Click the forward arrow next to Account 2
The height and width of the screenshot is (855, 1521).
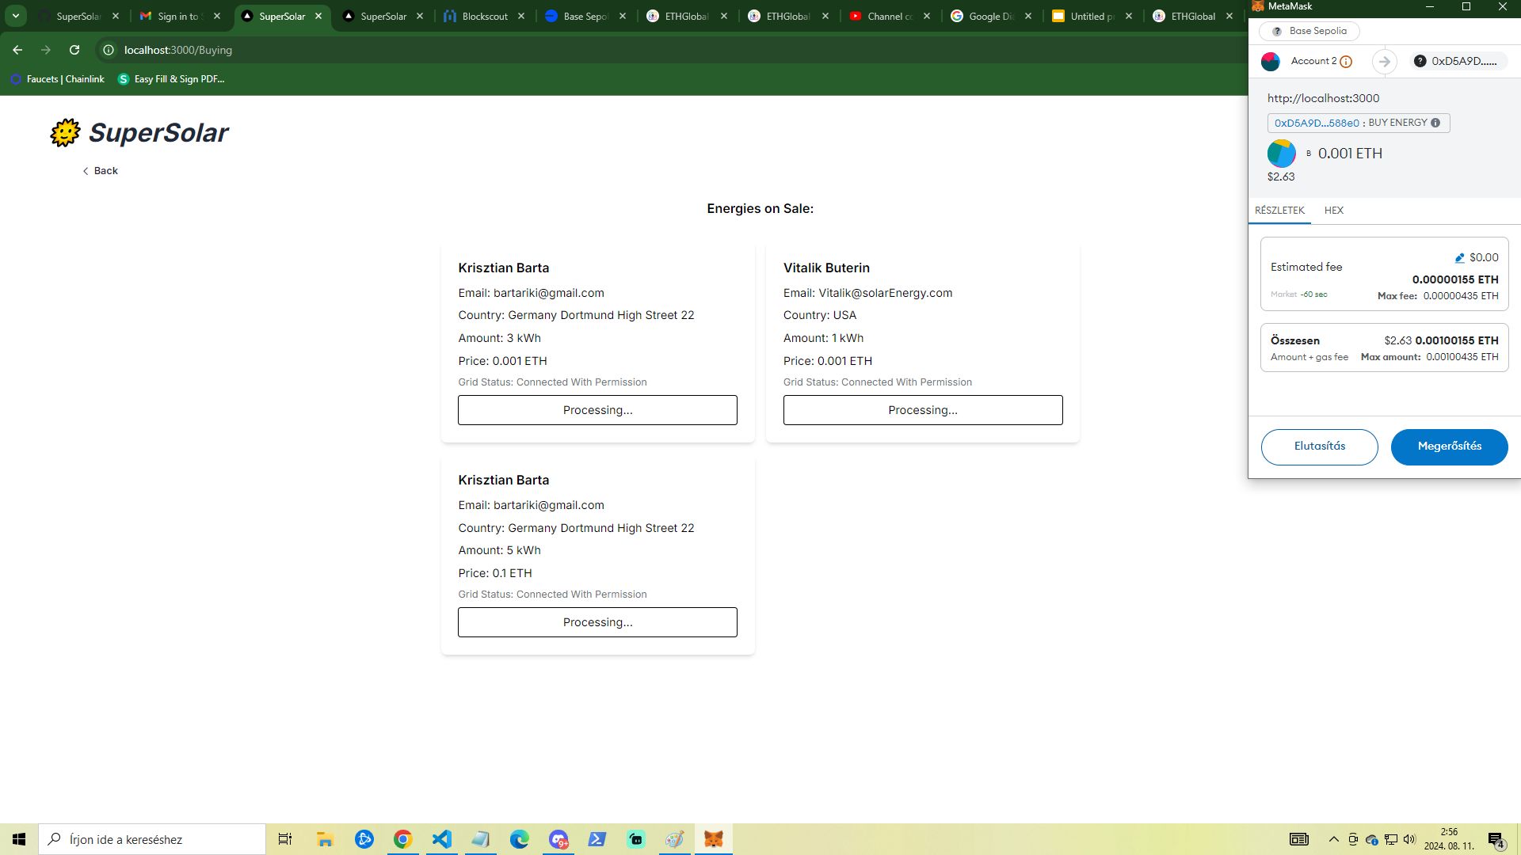tap(1383, 60)
